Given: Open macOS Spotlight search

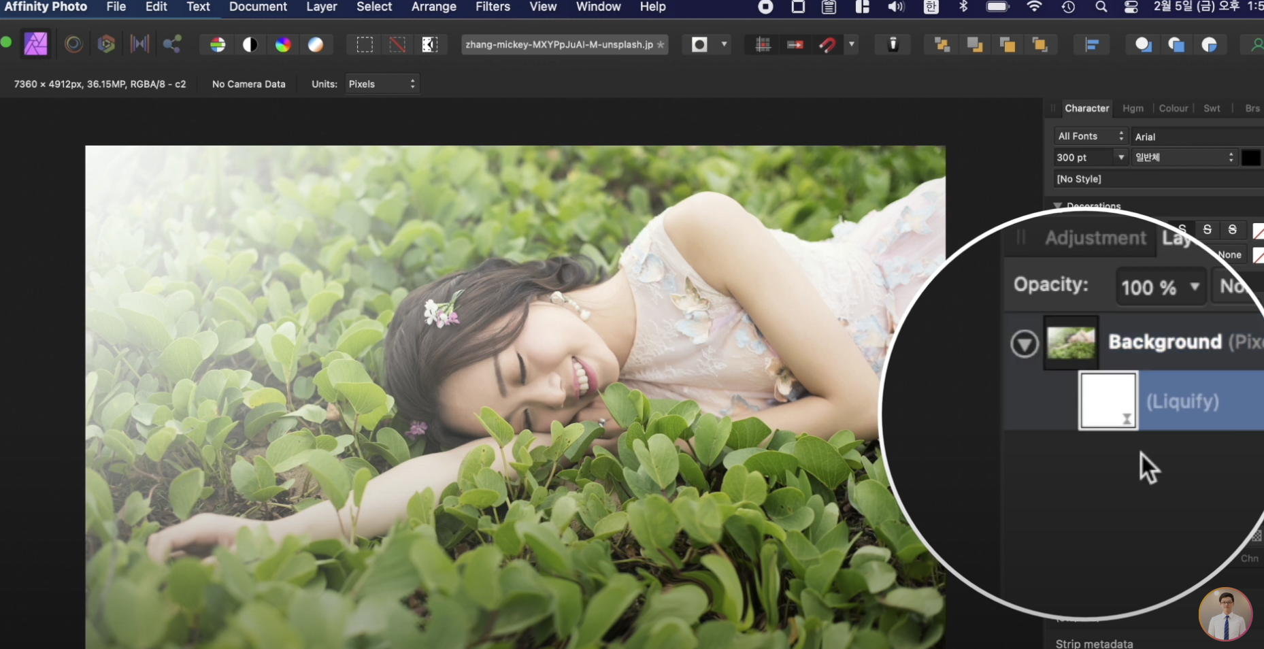Looking at the screenshot, I should point(1101,7).
